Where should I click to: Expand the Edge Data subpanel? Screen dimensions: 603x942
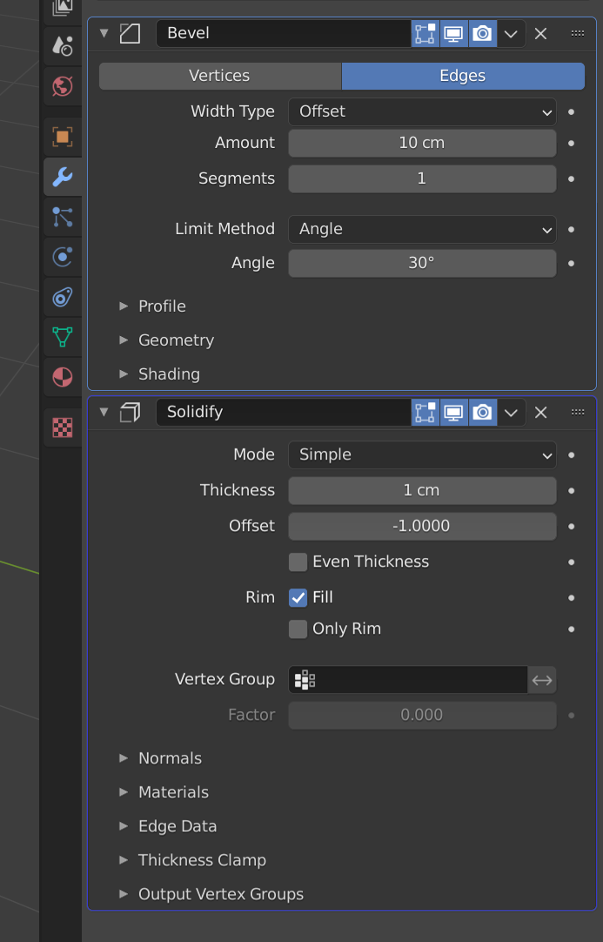click(x=168, y=826)
